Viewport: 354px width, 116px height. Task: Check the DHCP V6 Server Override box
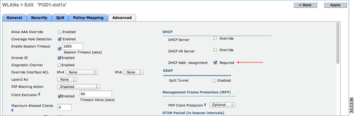pos(215,50)
